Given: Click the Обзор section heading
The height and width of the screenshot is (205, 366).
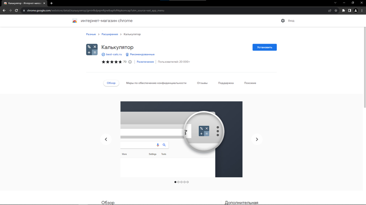Looking at the screenshot, I should (108, 203).
